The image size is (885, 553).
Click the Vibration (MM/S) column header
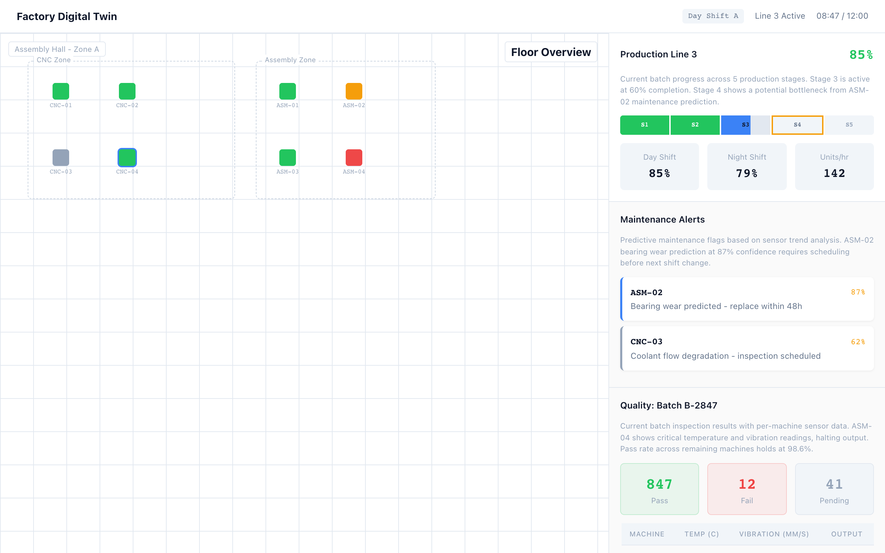[x=774, y=534]
